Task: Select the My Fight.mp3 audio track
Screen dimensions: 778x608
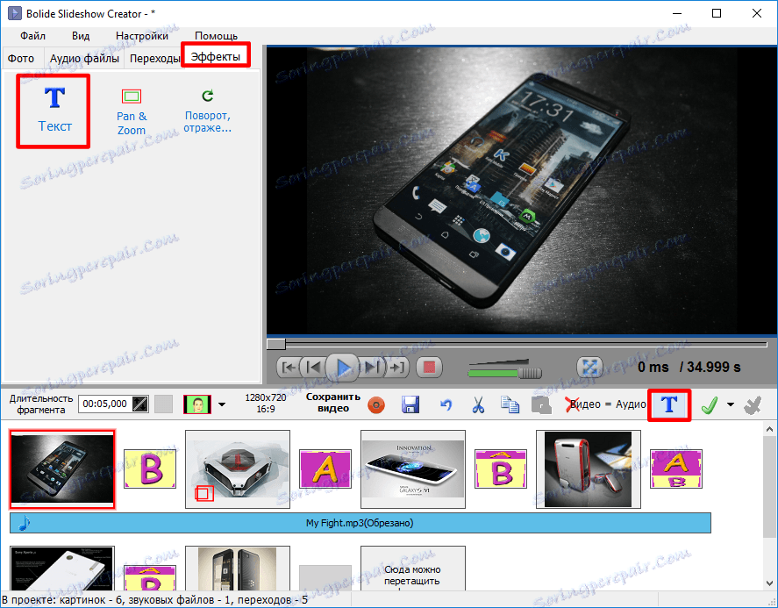Action: point(360,523)
